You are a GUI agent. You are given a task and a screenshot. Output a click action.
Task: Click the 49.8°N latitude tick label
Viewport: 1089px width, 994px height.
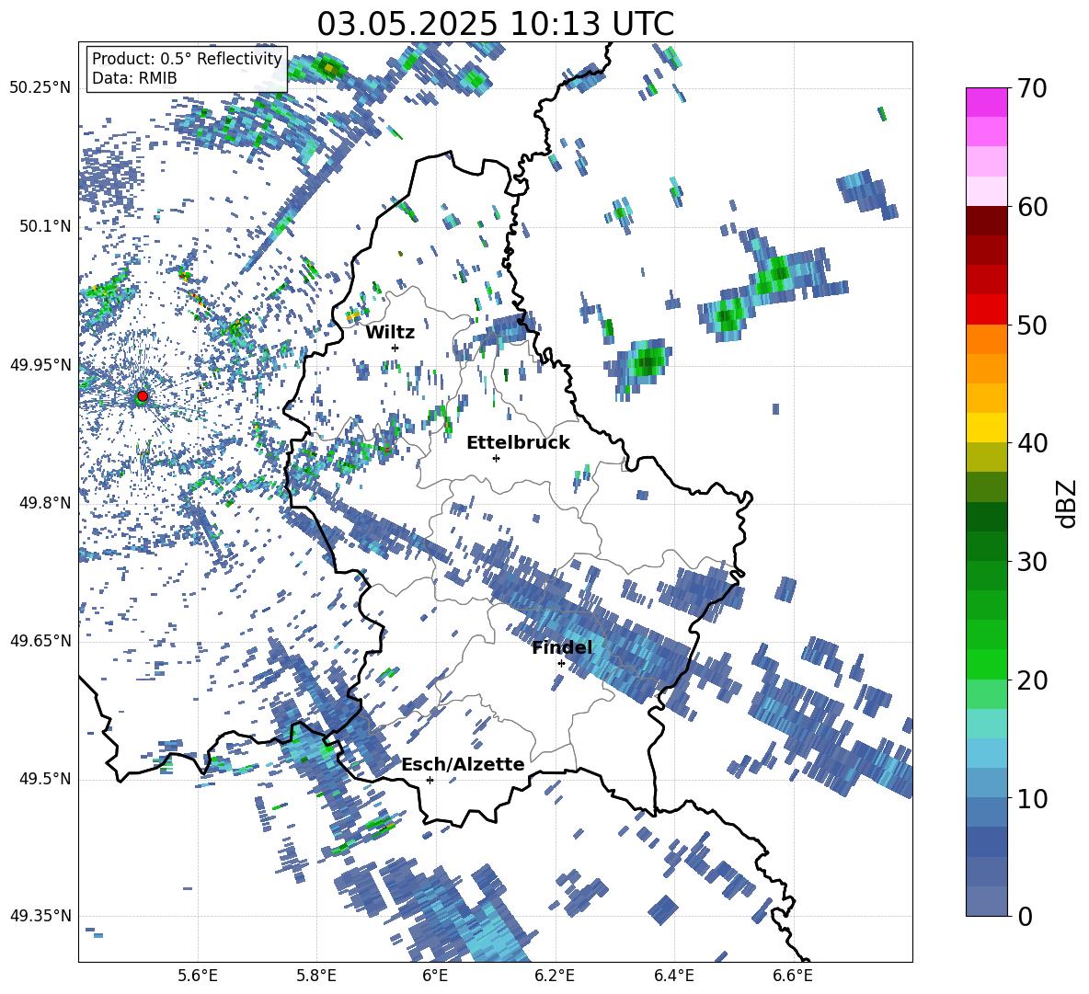click(45, 503)
